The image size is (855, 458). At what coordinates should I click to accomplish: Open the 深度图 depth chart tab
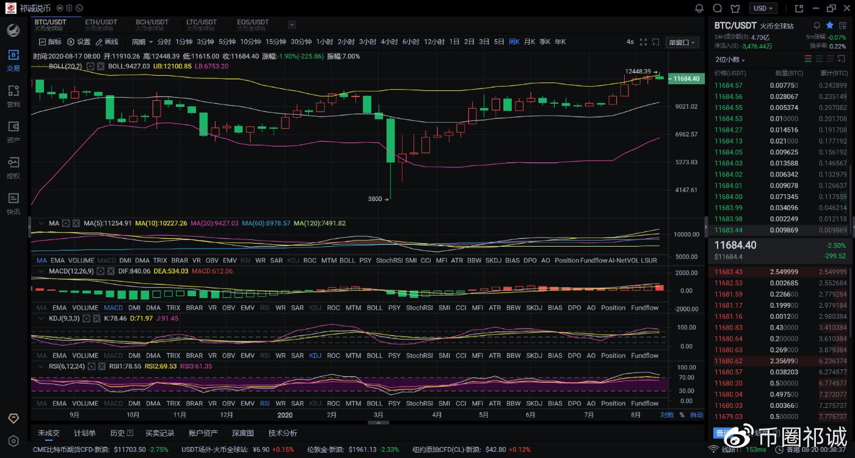coord(242,433)
